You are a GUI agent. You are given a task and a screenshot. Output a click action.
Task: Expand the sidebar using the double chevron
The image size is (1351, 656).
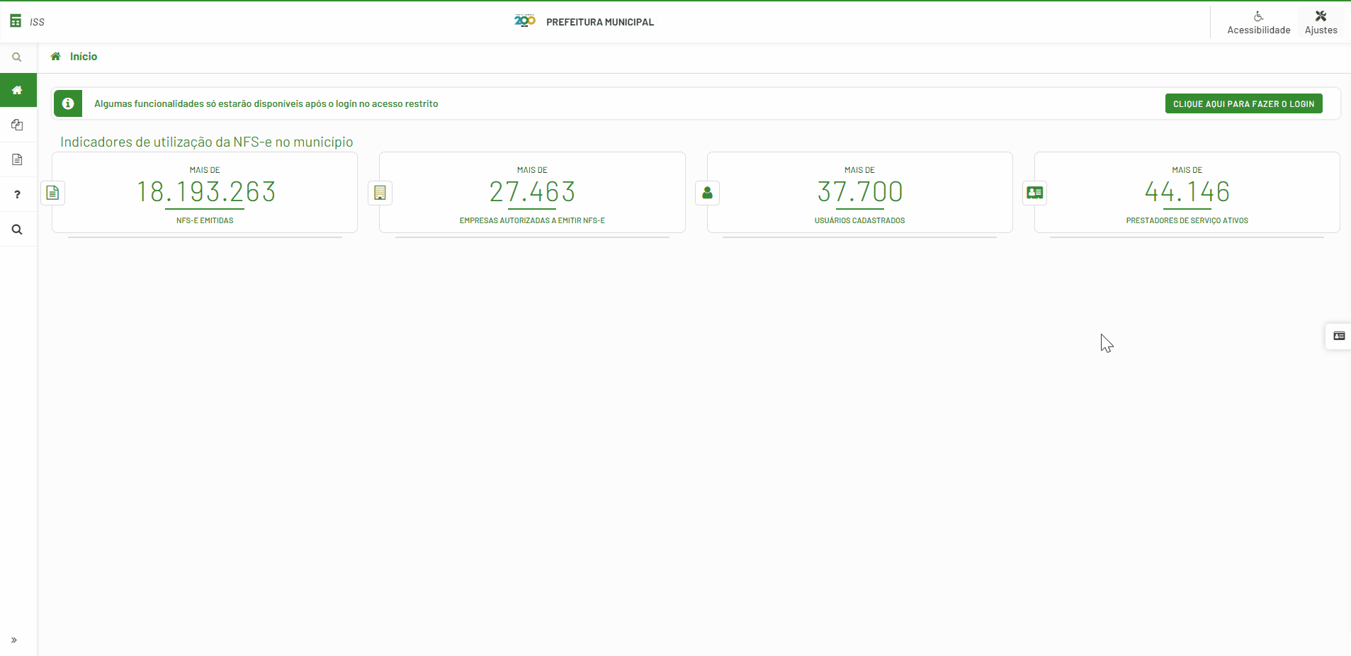(15, 640)
